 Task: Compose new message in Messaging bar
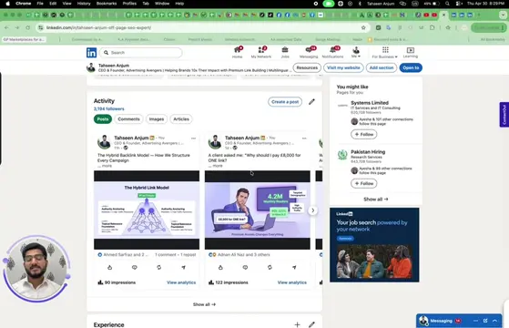[x=485, y=321]
